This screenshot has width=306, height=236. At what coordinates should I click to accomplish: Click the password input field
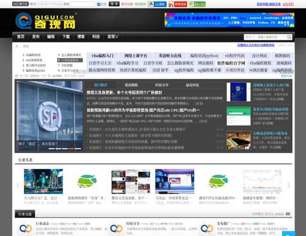tap(83, 4)
